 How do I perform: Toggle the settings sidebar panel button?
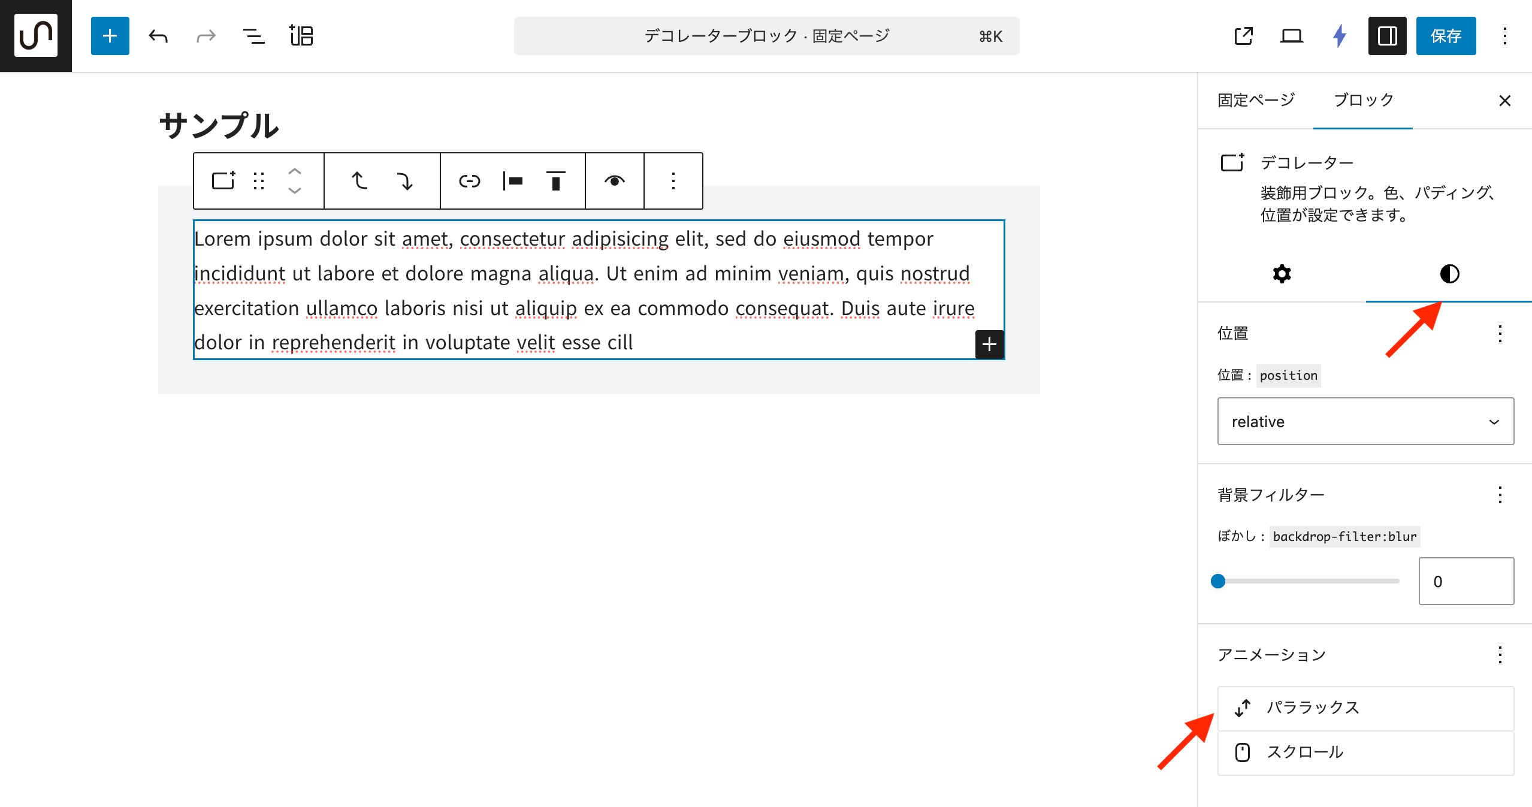coord(1387,36)
